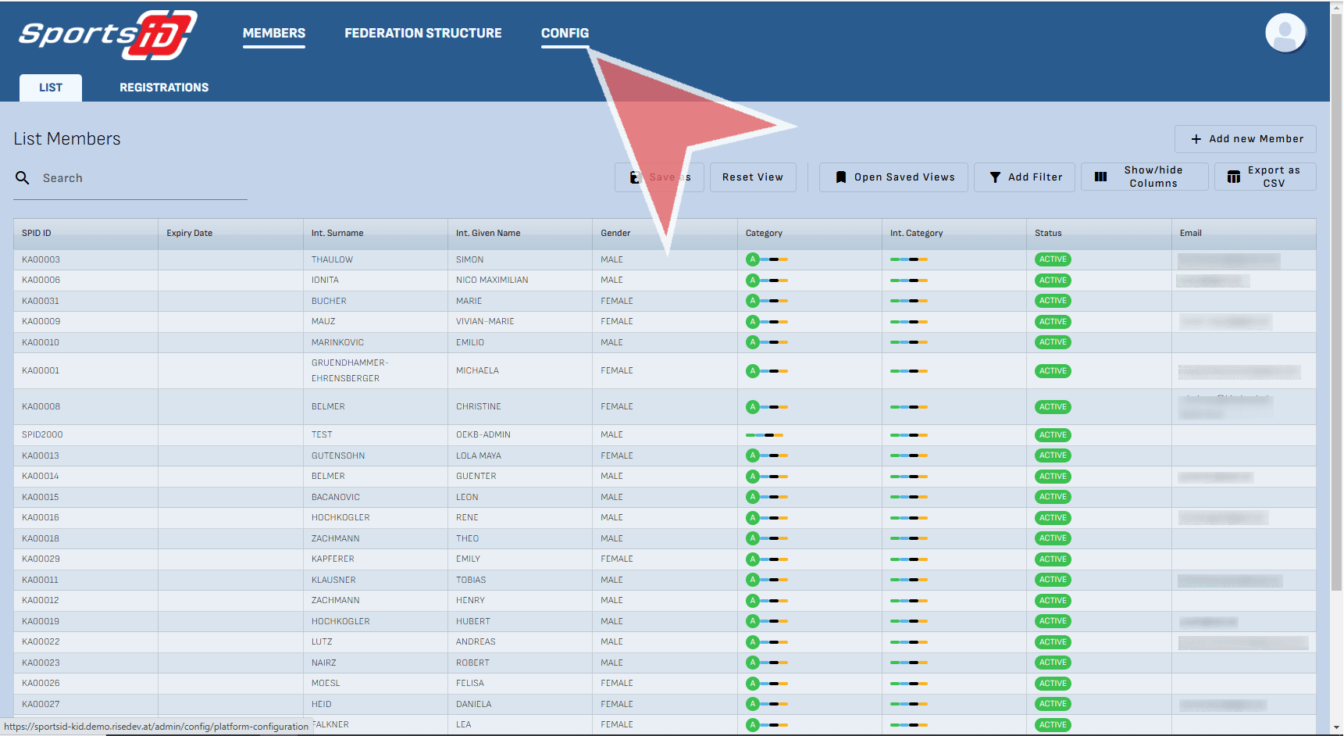Open the FEDERATION STRUCTURE menu
The width and height of the screenshot is (1344, 736).
pyautogui.click(x=422, y=33)
